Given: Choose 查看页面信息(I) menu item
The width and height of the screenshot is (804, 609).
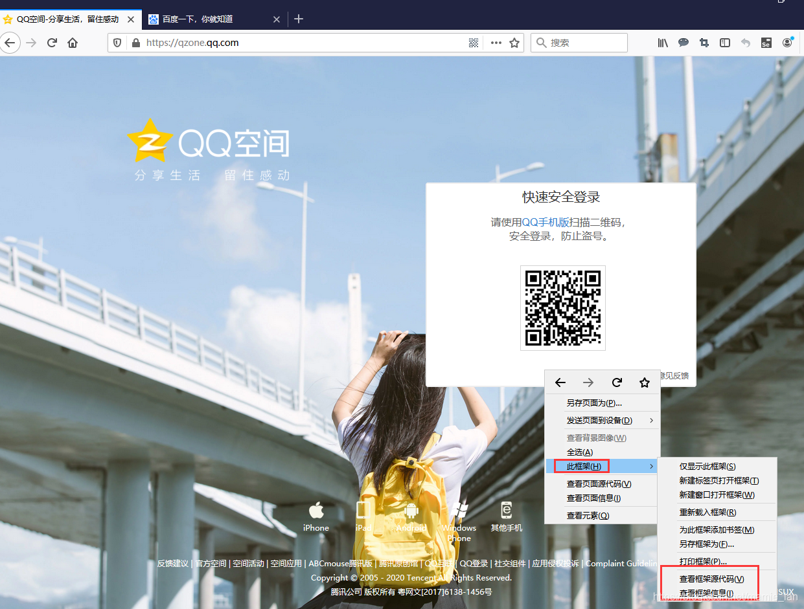Looking at the screenshot, I should [x=603, y=498].
